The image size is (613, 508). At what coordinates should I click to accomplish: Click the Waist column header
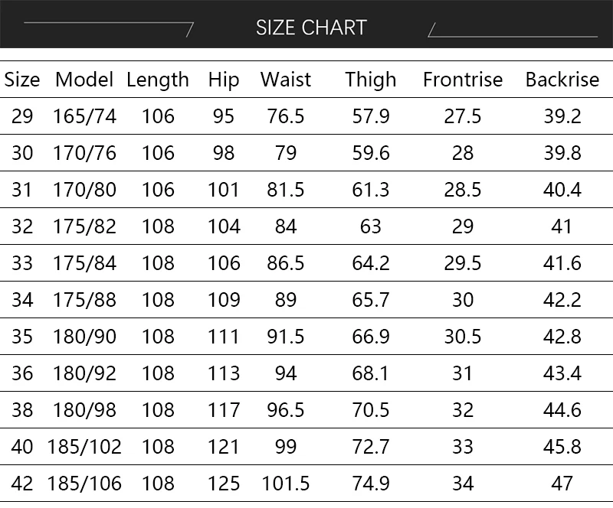[286, 80]
